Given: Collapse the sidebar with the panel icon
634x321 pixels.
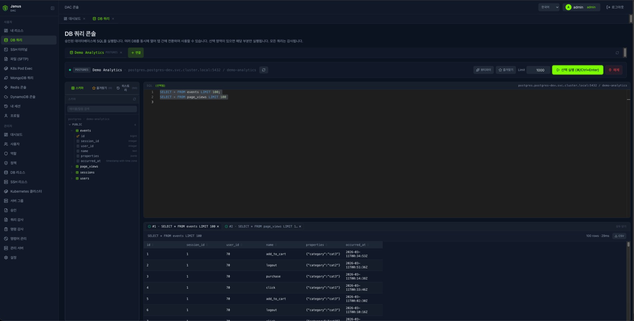Looking at the screenshot, I should [52, 8].
